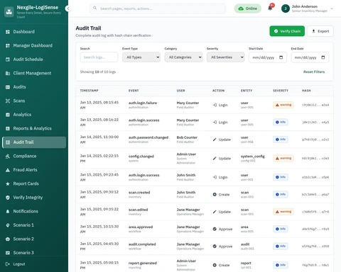Expand the user profile menu chevron
The height and width of the screenshot is (272, 341).
point(332,8)
